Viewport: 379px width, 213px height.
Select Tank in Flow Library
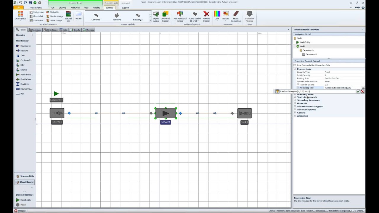(21, 55)
